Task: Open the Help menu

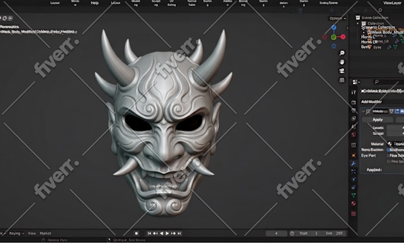Action: coord(94,3)
